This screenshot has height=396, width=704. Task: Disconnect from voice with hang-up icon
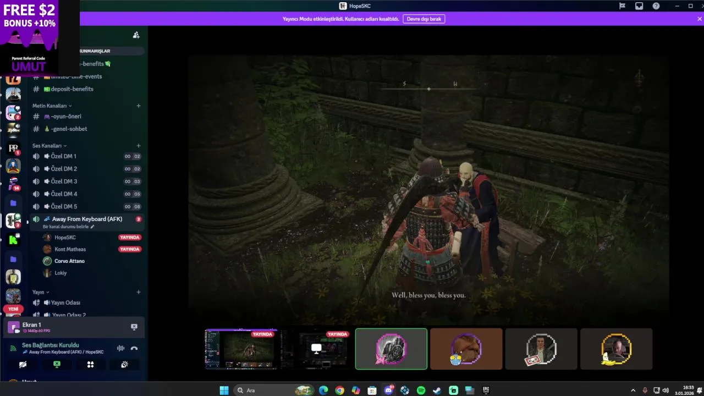134,348
